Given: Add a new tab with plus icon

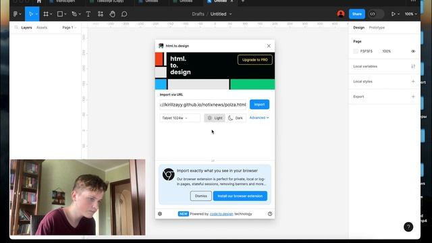Looking at the screenshot, I should [x=243, y=1].
